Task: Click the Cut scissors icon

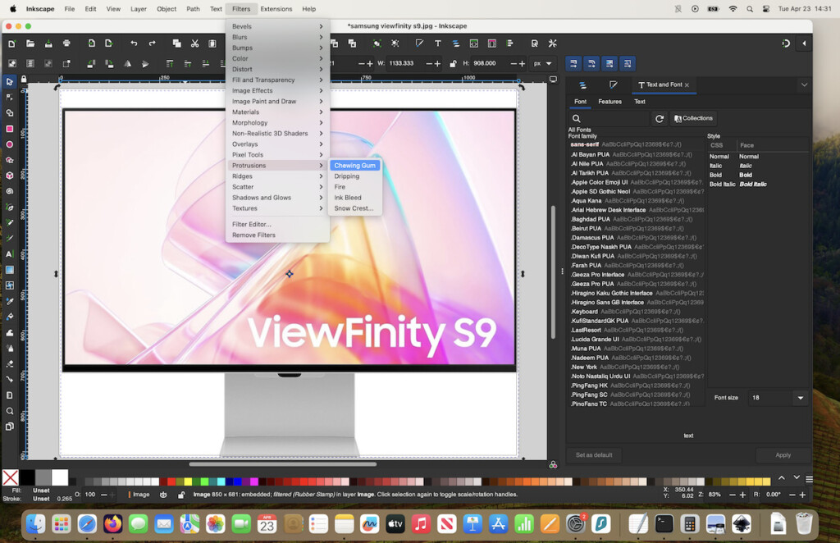Action: click(195, 43)
